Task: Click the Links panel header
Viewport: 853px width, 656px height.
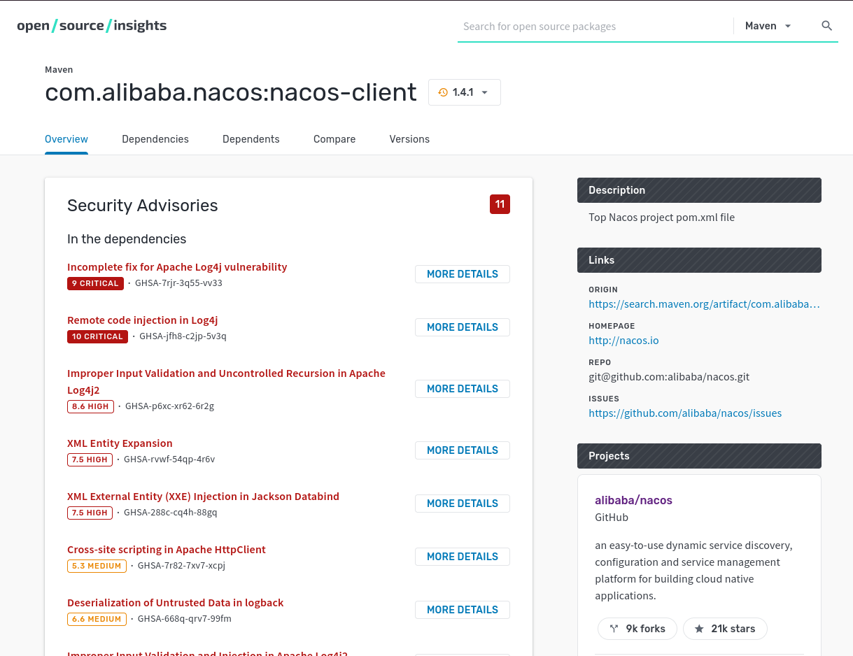Action: 699,260
